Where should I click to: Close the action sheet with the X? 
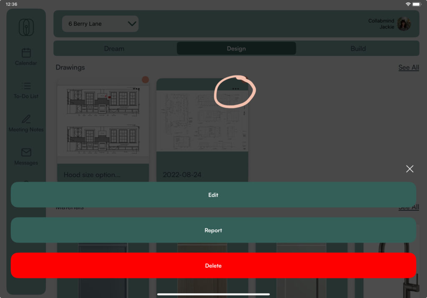(x=409, y=169)
